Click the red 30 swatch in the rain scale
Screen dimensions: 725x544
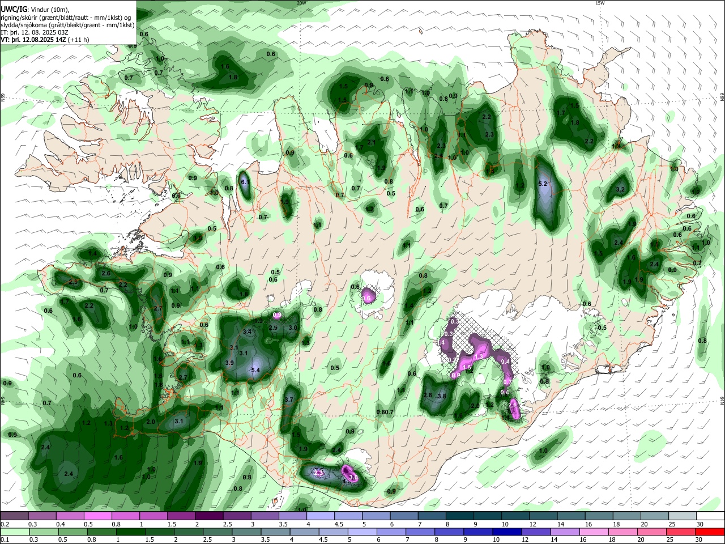point(710,532)
